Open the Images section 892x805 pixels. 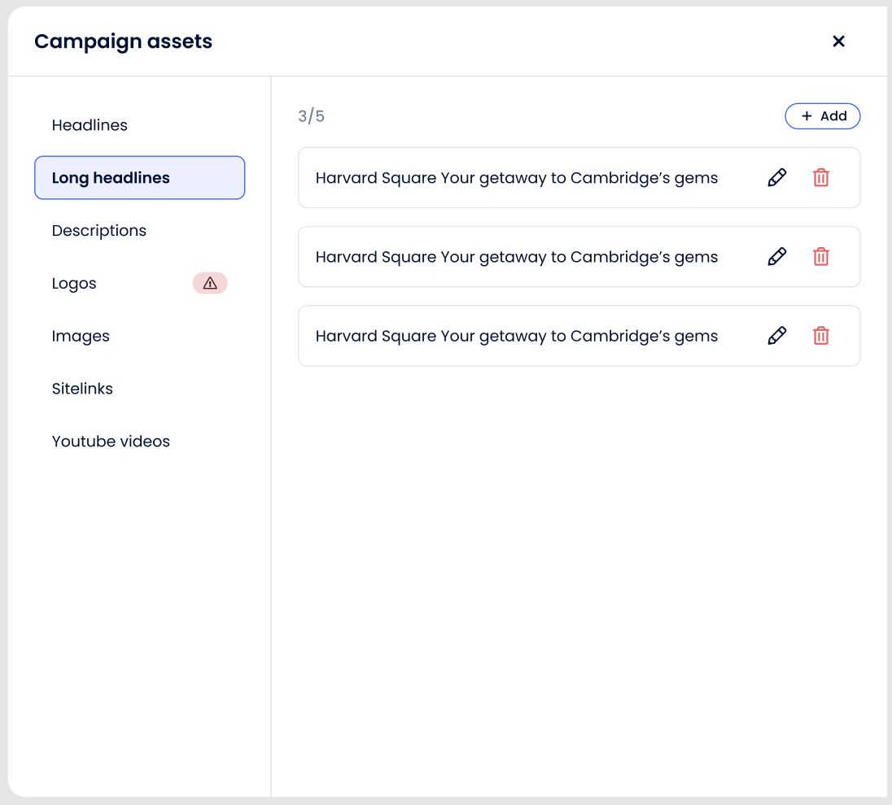click(81, 337)
